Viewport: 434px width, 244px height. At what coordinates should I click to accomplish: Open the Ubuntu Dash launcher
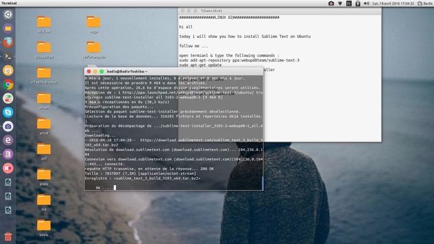click(7, 14)
